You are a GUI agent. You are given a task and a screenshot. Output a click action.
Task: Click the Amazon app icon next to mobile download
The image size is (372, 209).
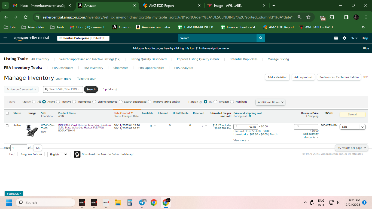click(77, 154)
